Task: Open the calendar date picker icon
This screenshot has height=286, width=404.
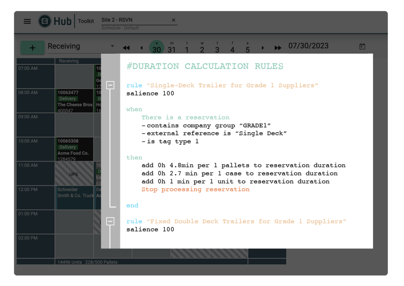Action: (x=362, y=47)
